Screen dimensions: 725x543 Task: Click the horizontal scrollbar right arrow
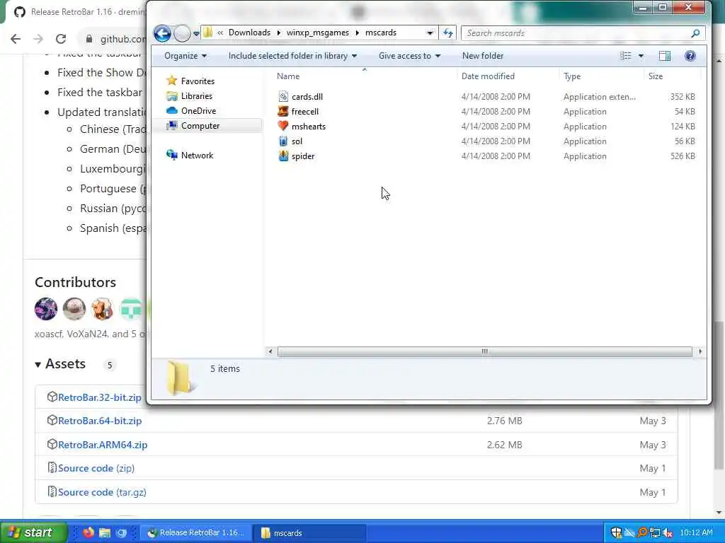(x=700, y=352)
